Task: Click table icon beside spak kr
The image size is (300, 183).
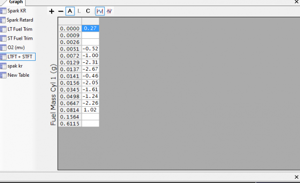Action: (x=3, y=66)
